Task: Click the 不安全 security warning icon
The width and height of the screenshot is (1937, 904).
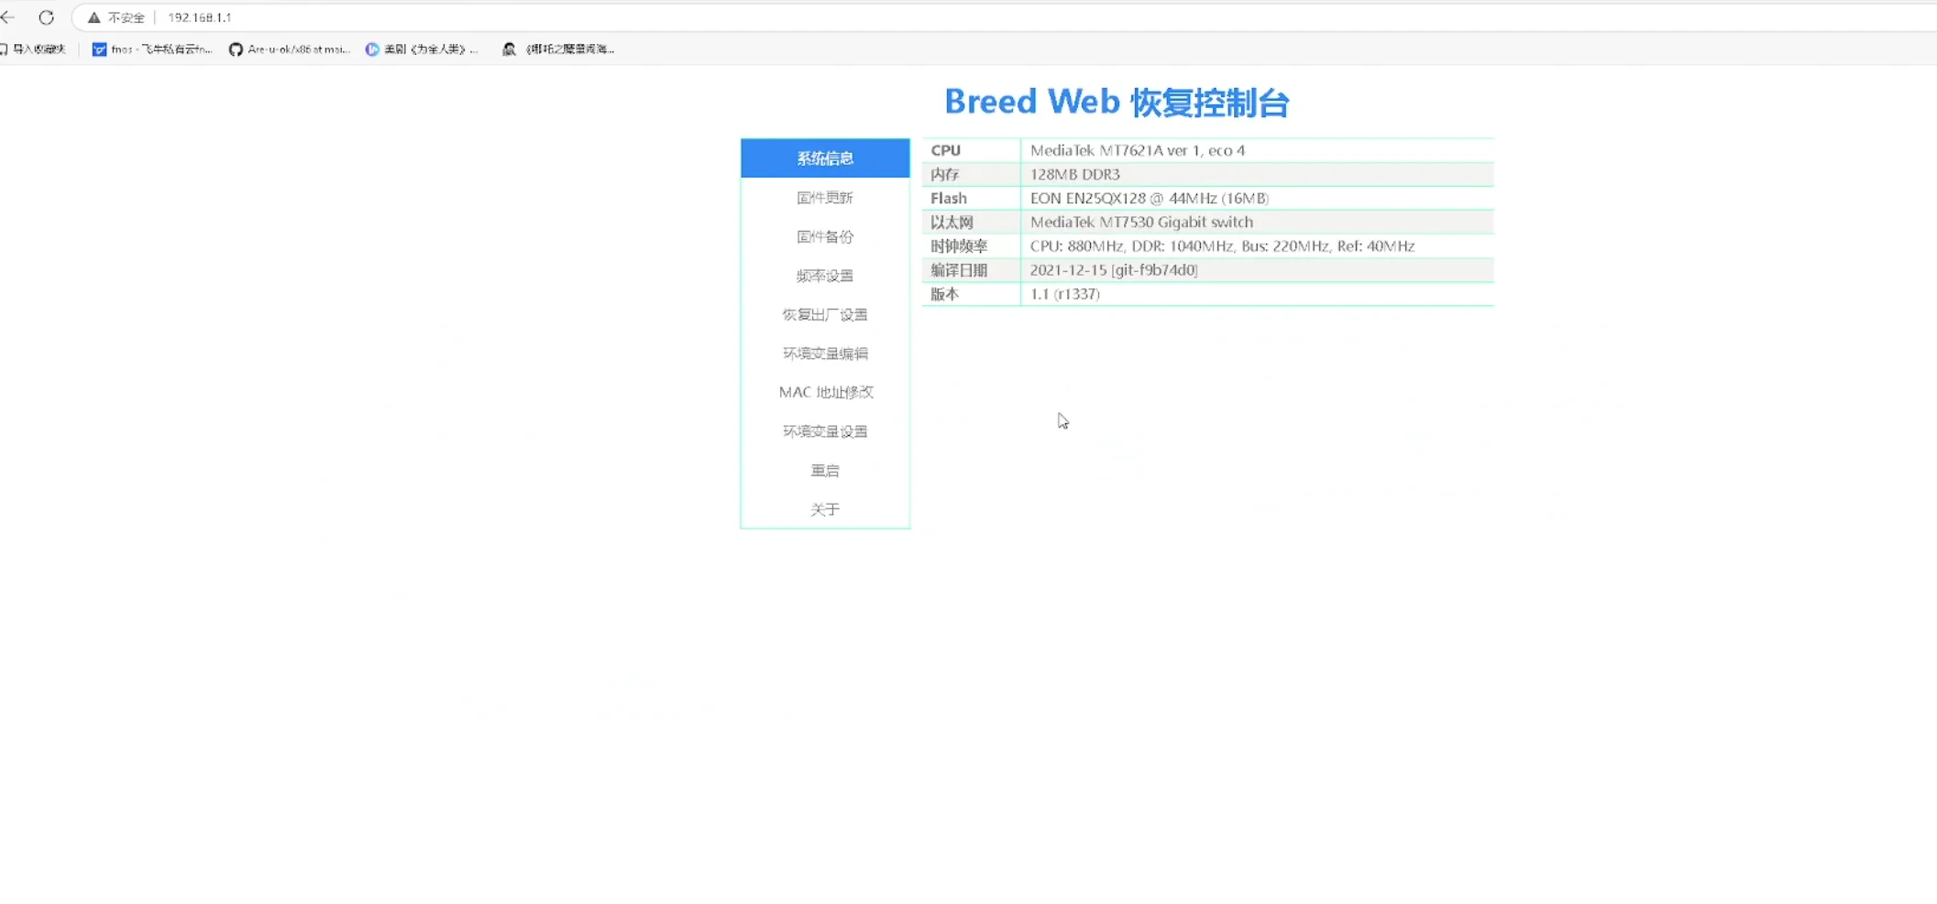Action: pyautogui.click(x=94, y=17)
